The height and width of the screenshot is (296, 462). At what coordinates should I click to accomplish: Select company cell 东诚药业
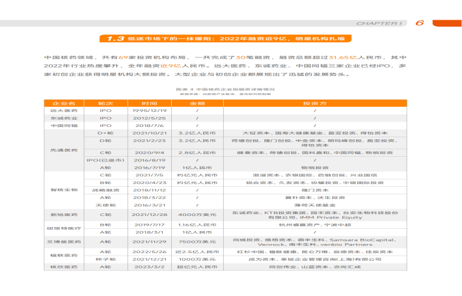pyautogui.click(x=64, y=118)
